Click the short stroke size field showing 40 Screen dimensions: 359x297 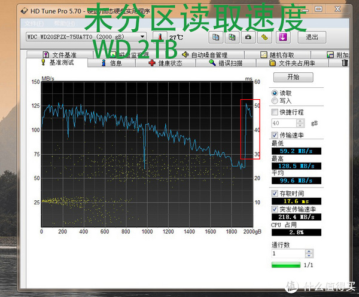pyautogui.click(x=284, y=123)
